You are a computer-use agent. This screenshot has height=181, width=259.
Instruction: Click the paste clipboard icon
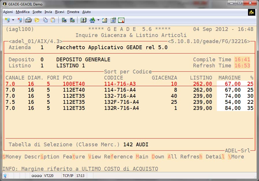pyautogui.click(x=53, y=20)
